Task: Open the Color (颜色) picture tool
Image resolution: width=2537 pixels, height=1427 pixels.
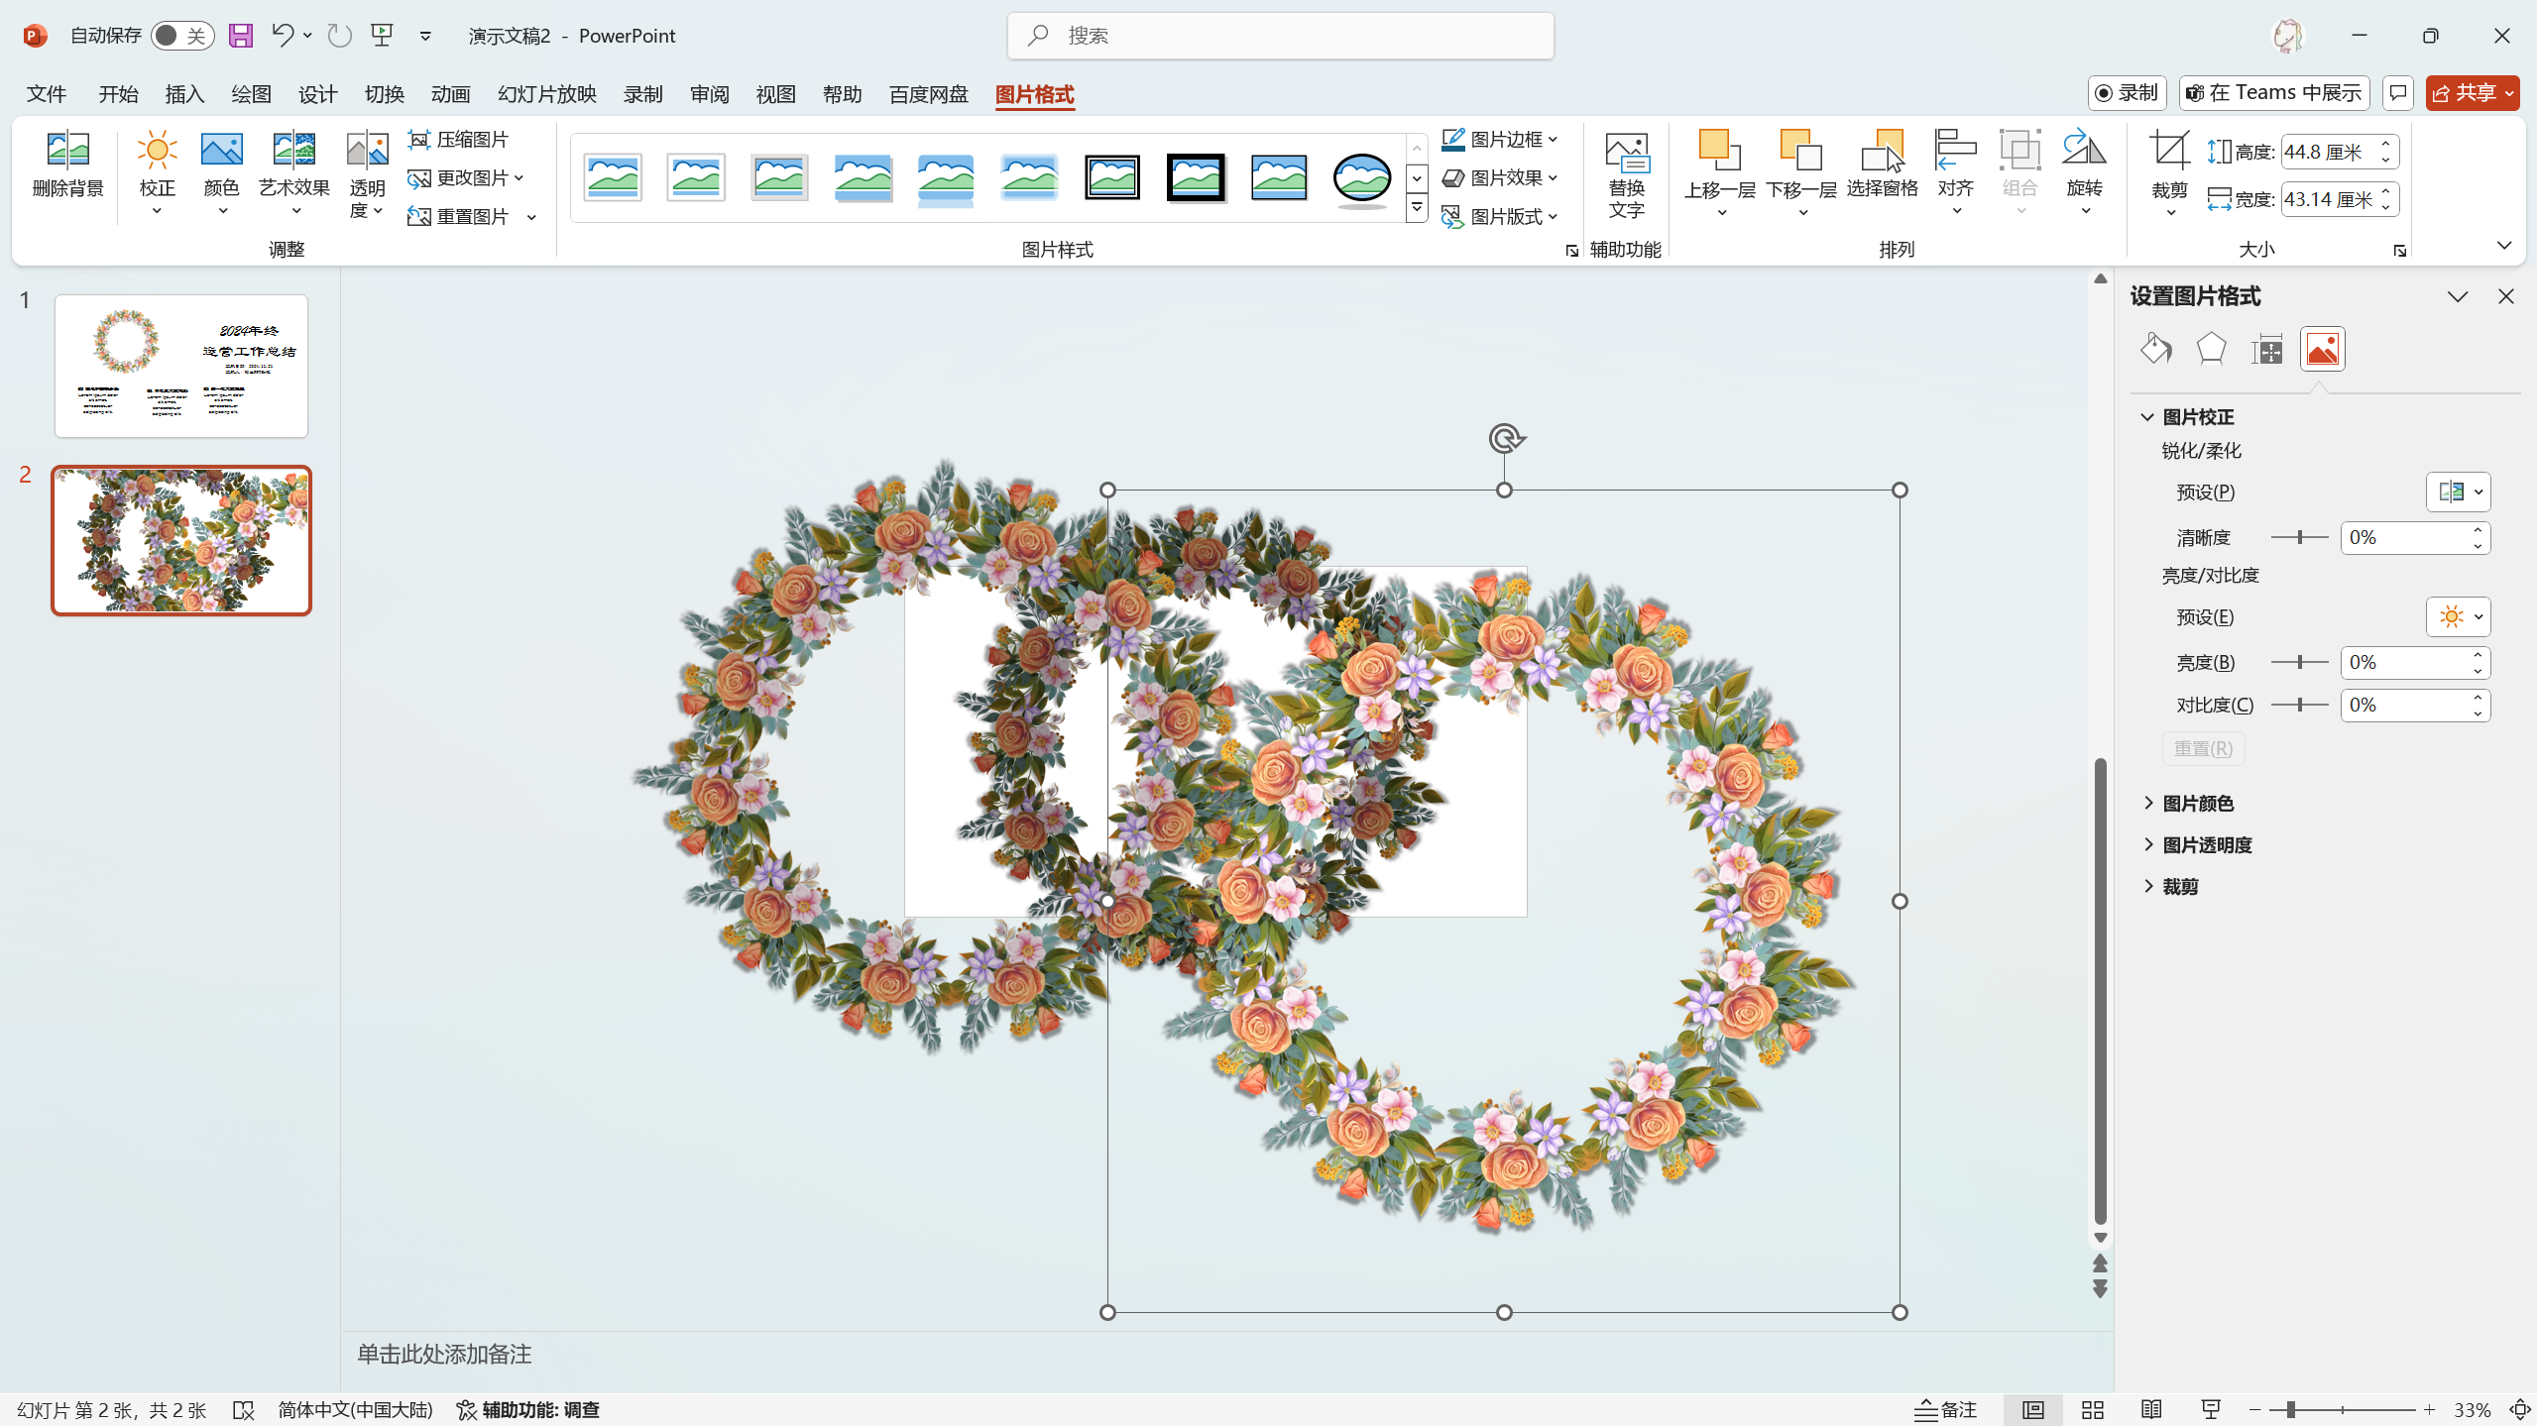Action: pos(221,172)
